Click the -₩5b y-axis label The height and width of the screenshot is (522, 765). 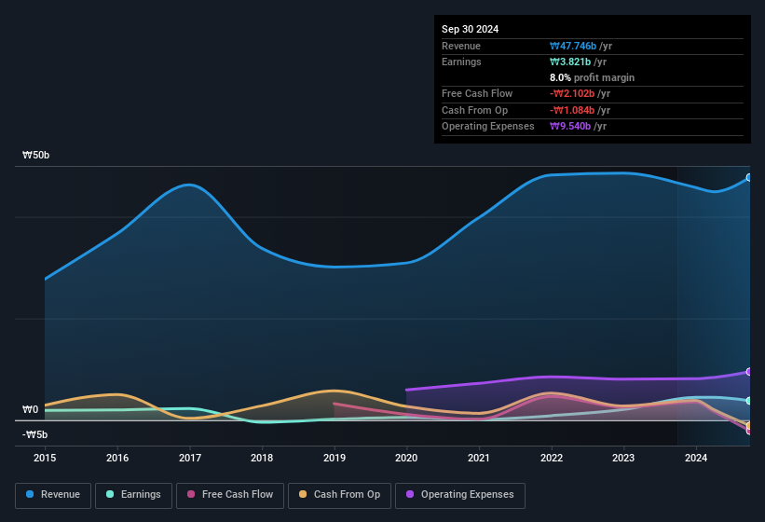pos(34,434)
